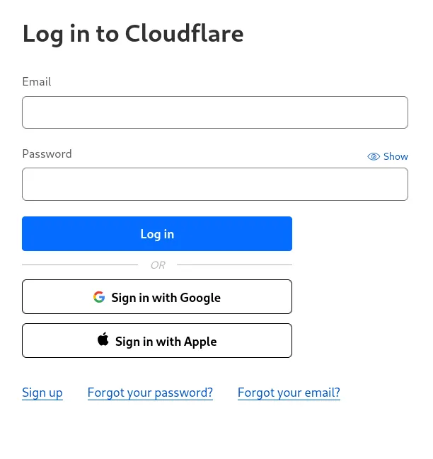Viewport: 433px width, 459px height.
Task: Choose Sign in with Google
Action: click(x=157, y=297)
